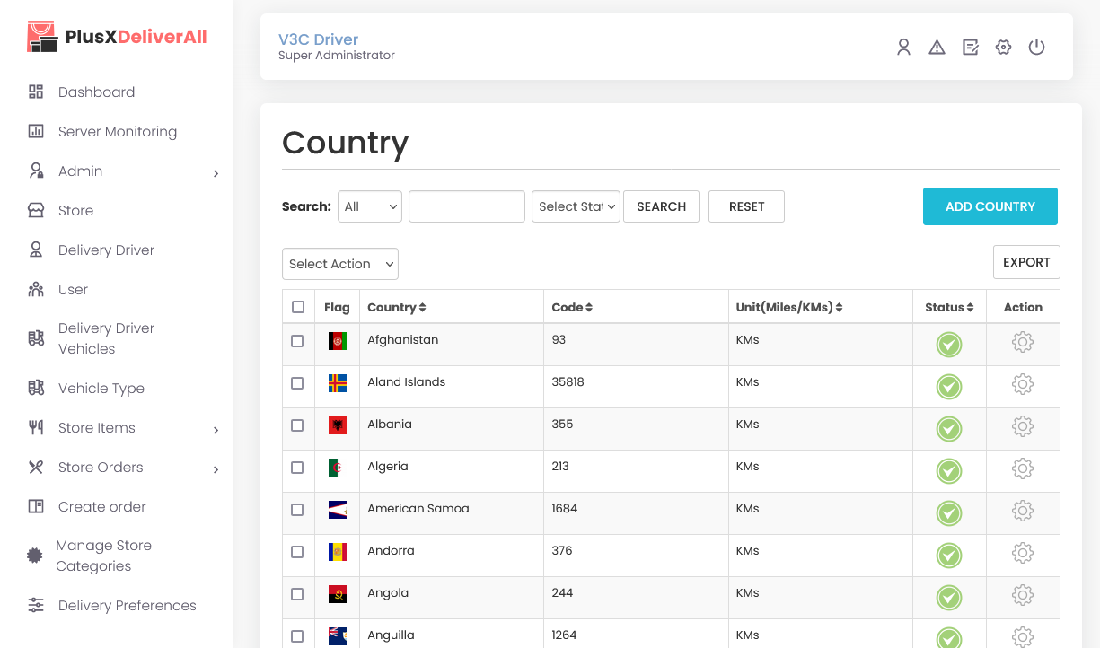Open the Select Action dropdown
The height and width of the screenshot is (648, 1100).
tap(340, 264)
